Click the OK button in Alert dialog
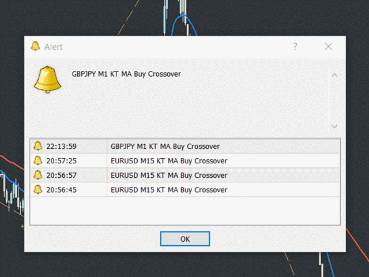 pos(185,239)
